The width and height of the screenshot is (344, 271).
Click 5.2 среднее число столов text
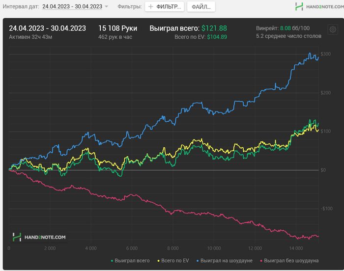[289, 36]
